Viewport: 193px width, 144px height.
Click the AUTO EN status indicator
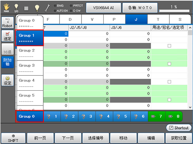click(x=61, y=11)
